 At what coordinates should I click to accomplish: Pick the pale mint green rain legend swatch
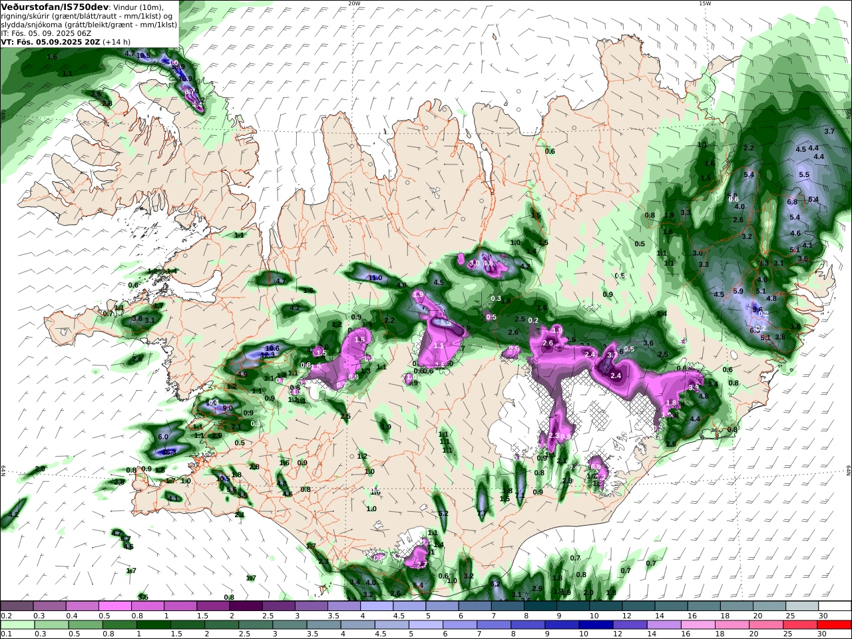pyautogui.click(x=17, y=624)
